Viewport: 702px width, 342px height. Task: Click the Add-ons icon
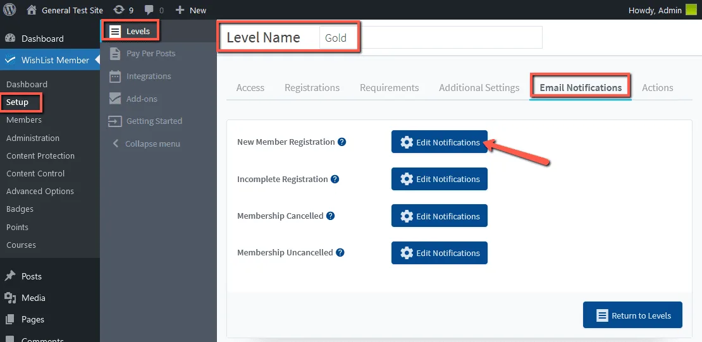pos(115,99)
